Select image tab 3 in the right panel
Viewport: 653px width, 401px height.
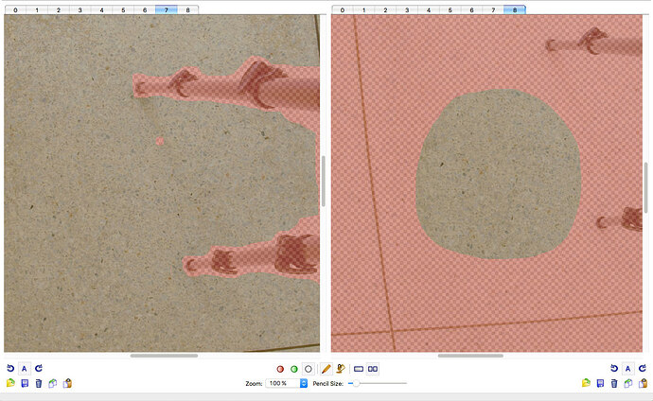click(x=407, y=10)
